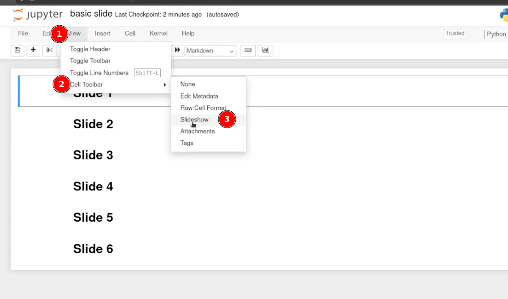This screenshot has height=299, width=508.
Task: Cut selected cells with the scissors icon
Action: (49, 50)
